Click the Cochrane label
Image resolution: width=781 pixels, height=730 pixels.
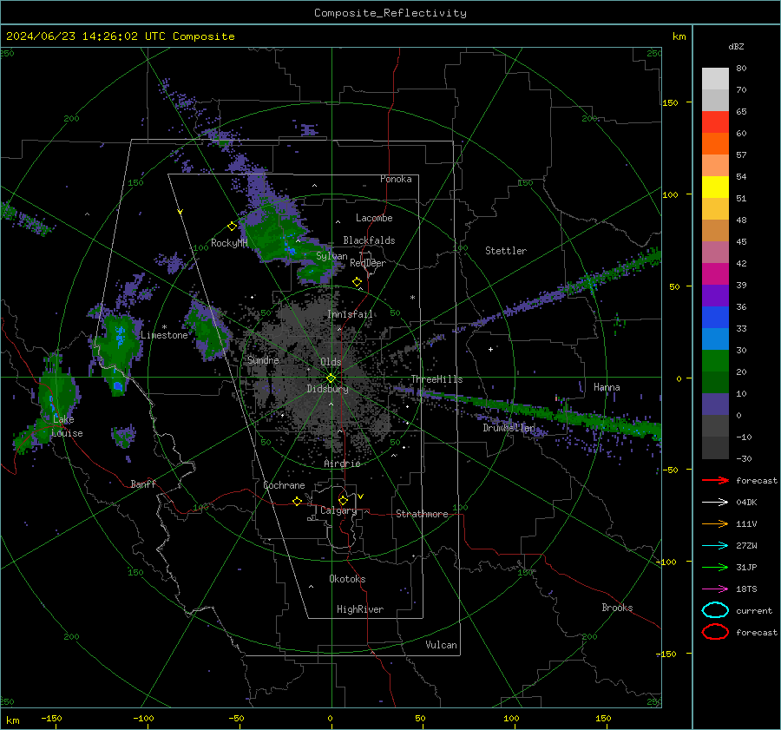coord(284,485)
